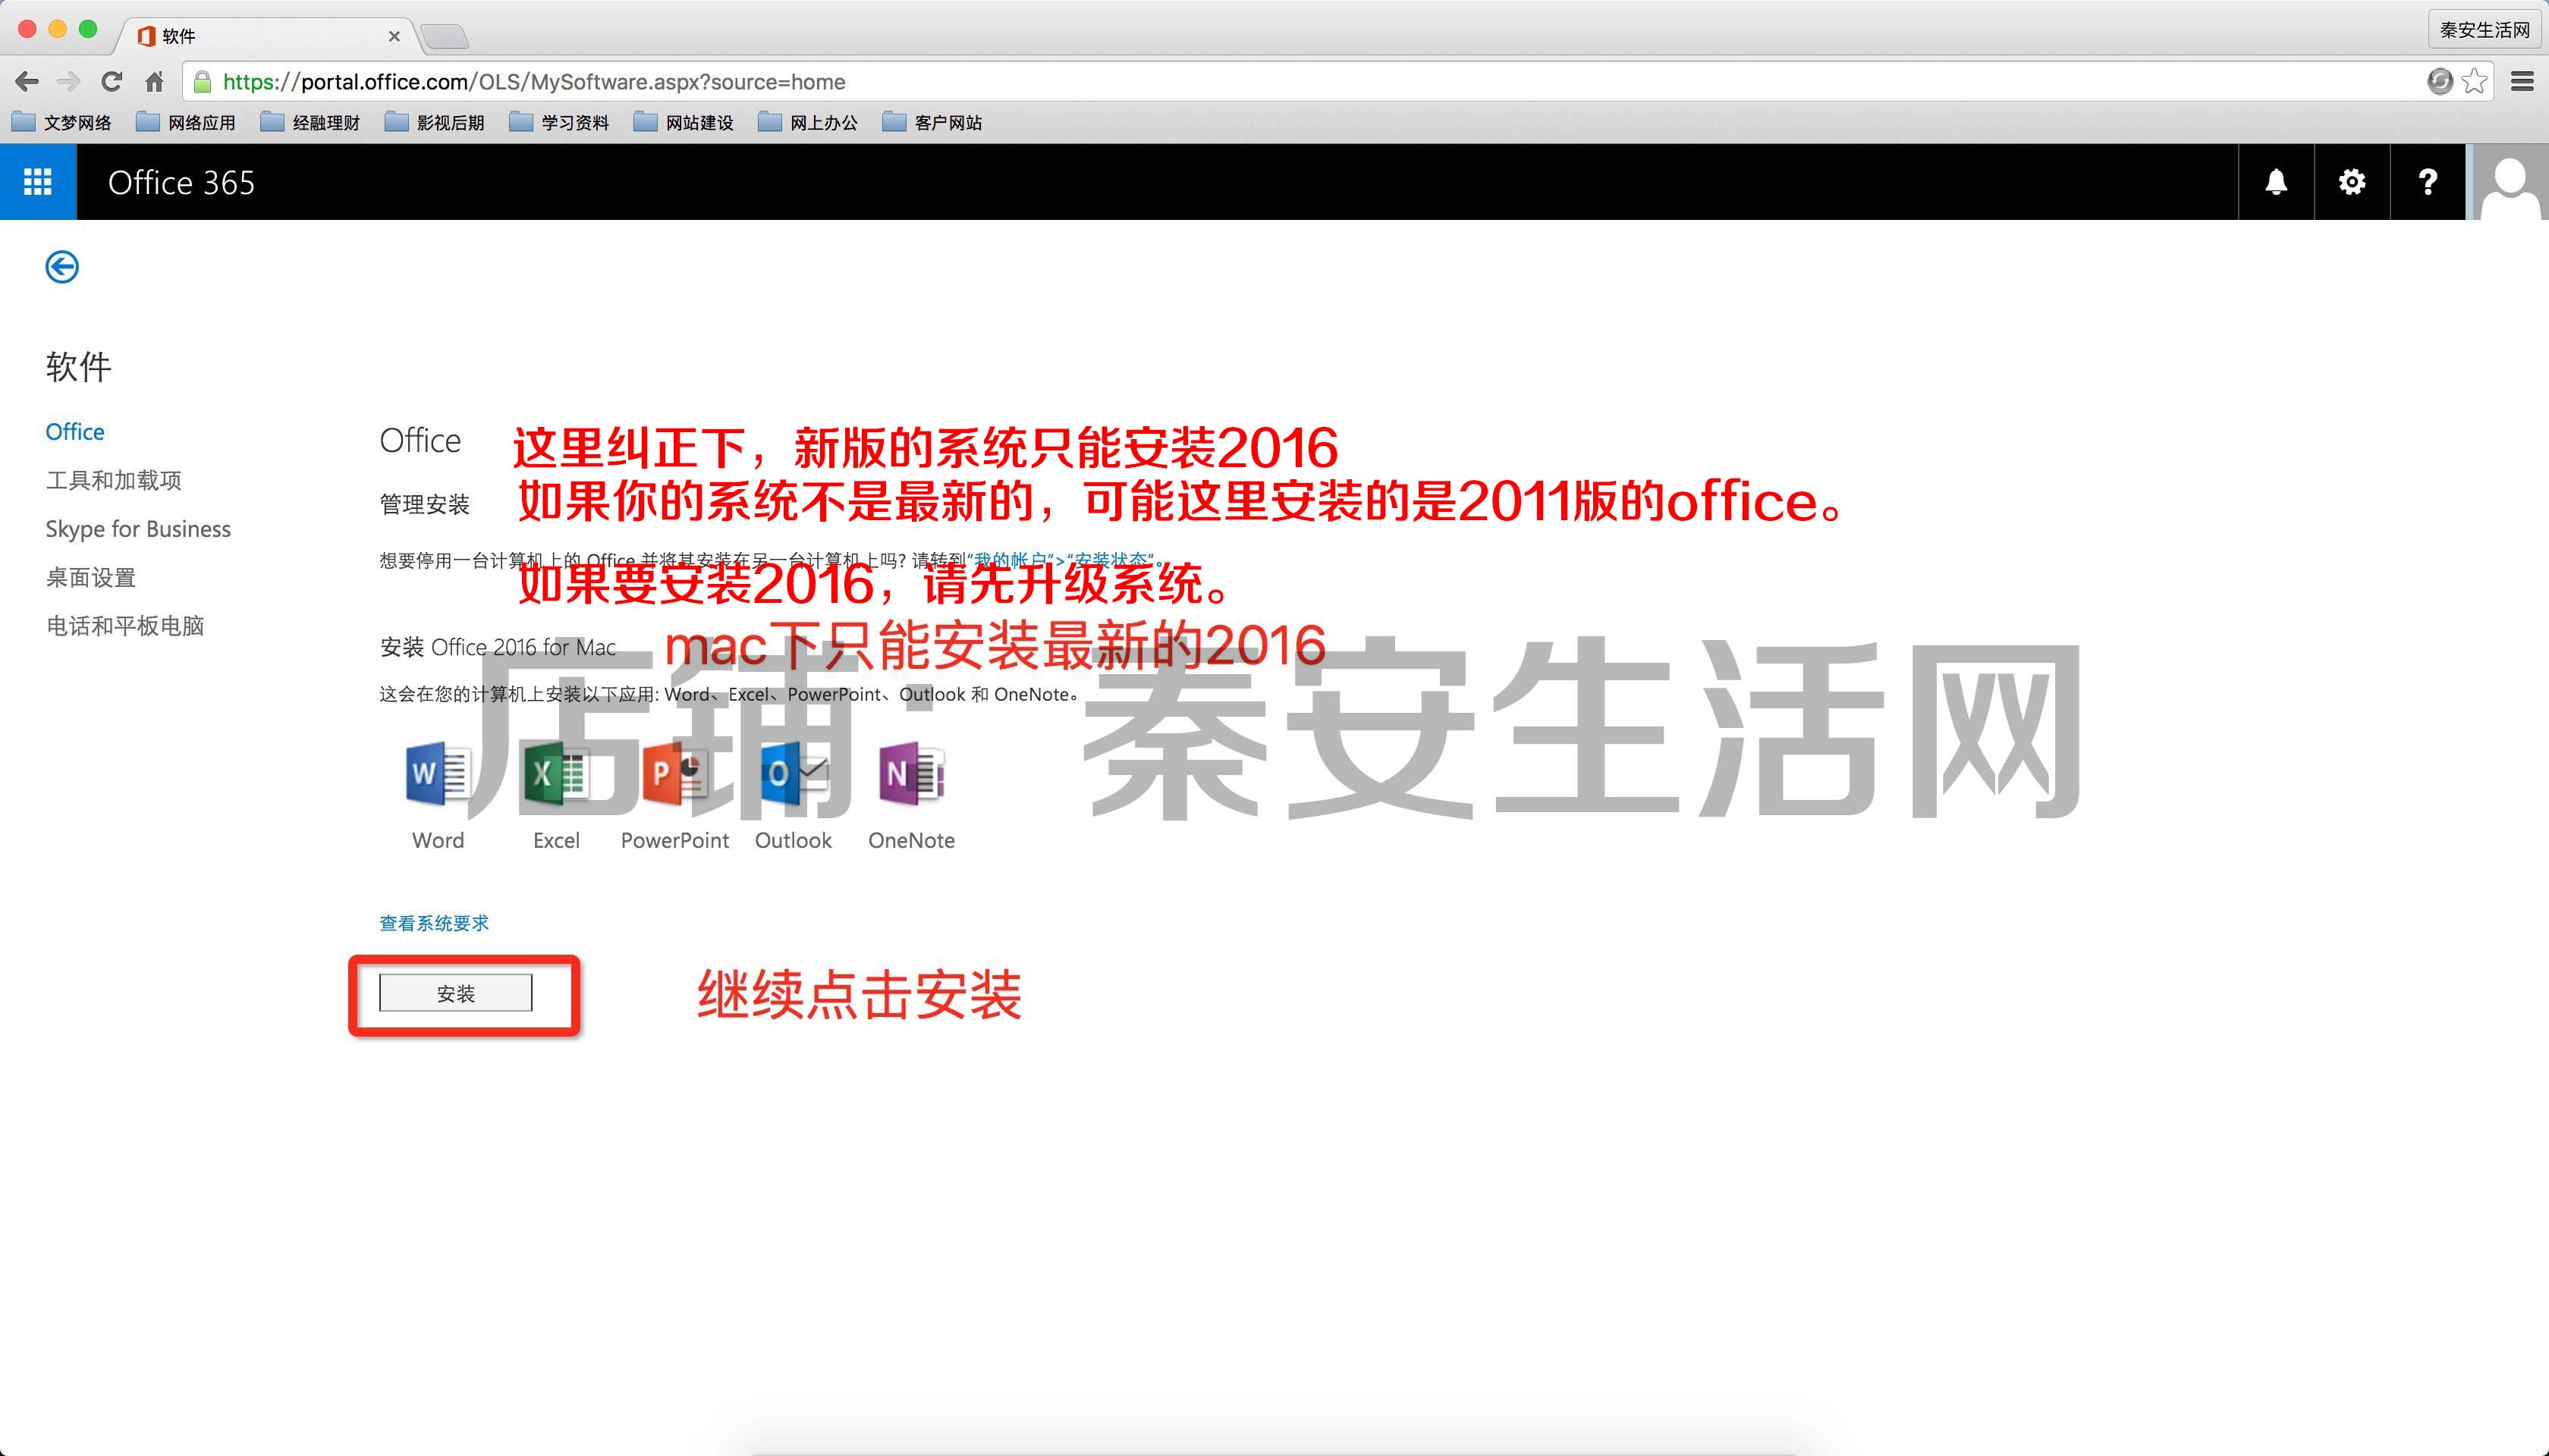Screen dimensions: 2549x1456
Task: Close the 软件 browser tab
Action: coord(394,36)
